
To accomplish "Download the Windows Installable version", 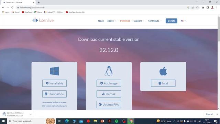I will 54,83.
